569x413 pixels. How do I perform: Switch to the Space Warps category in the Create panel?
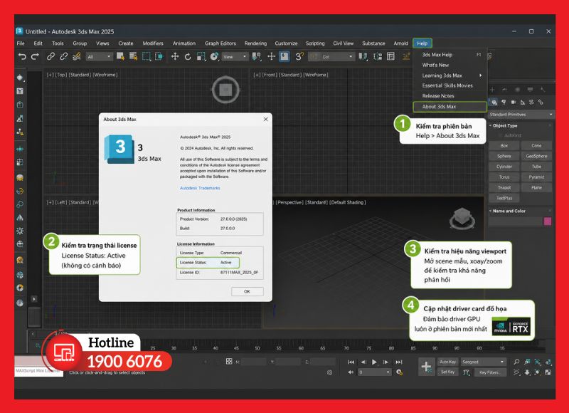531,102
